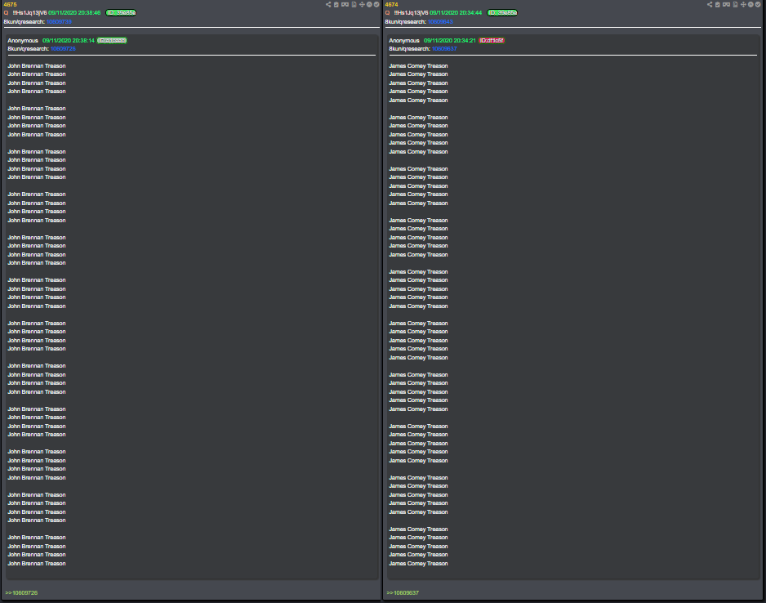Open 8kun link 10609643

click(x=440, y=21)
